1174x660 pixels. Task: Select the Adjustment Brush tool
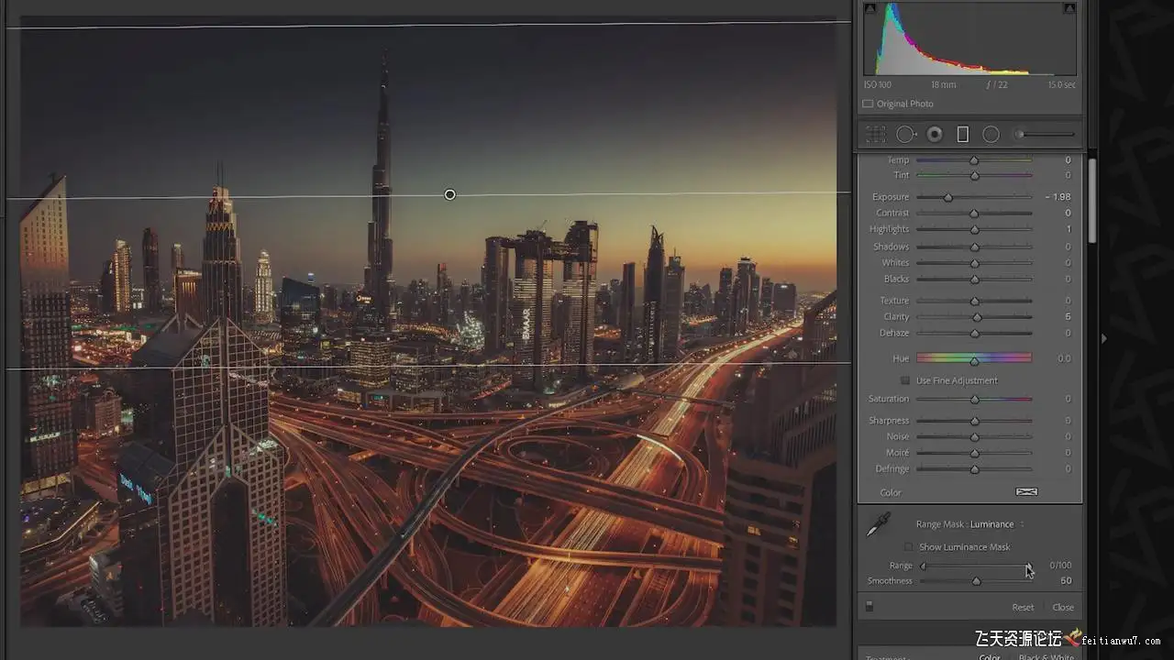click(x=1044, y=134)
